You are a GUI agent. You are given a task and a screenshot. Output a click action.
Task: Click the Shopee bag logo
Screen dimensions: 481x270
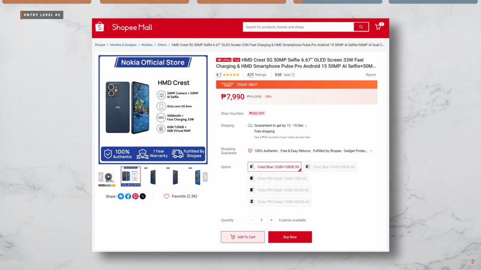click(100, 27)
